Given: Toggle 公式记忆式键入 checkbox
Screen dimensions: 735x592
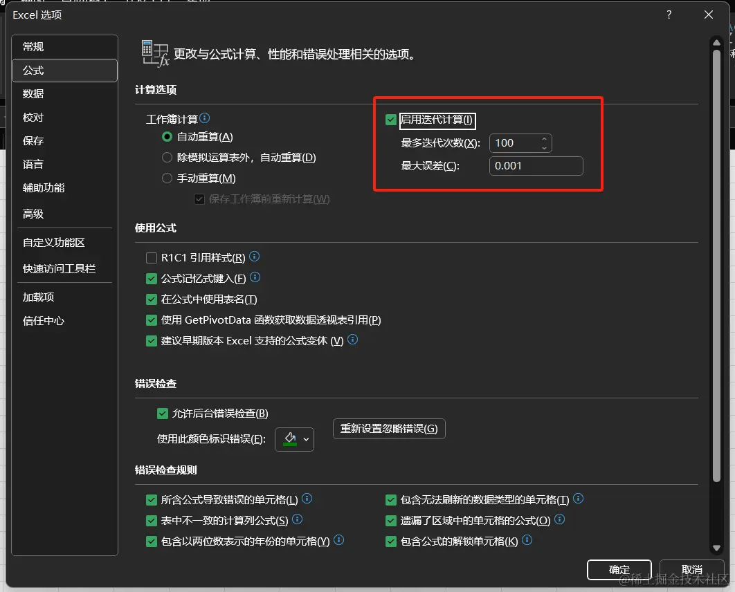Looking at the screenshot, I should (x=152, y=279).
